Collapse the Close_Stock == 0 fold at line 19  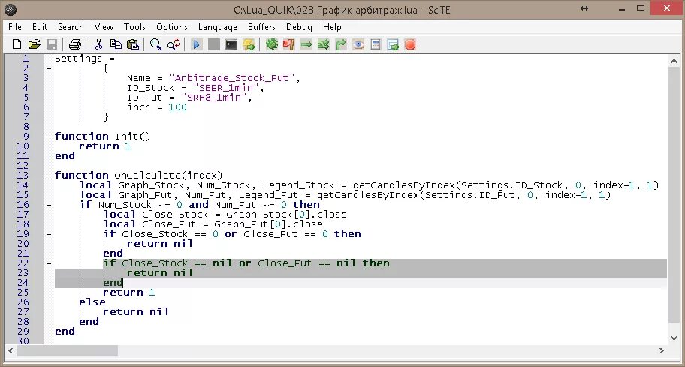click(49, 234)
